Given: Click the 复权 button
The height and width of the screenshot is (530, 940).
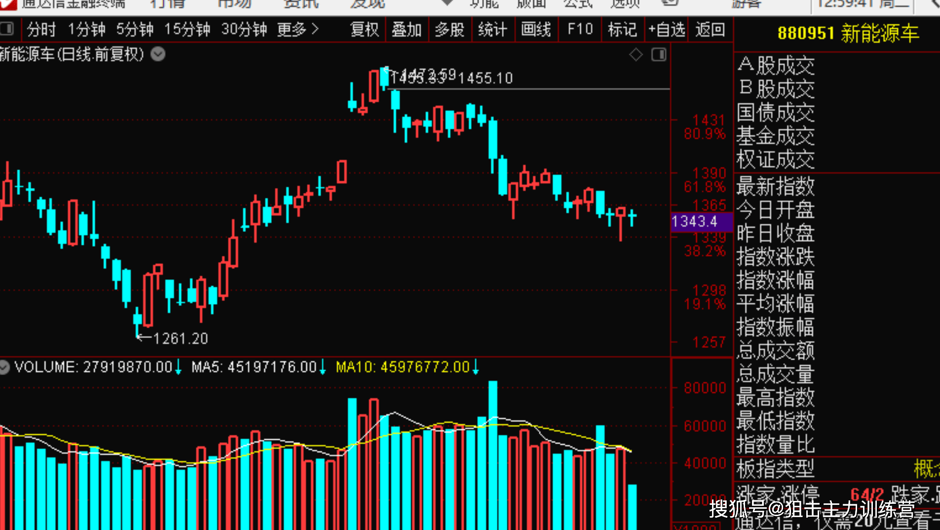Looking at the screenshot, I should pos(364,30).
